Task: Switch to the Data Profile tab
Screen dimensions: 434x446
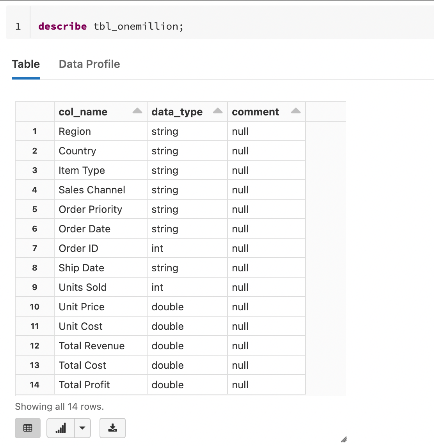Action: pos(89,64)
